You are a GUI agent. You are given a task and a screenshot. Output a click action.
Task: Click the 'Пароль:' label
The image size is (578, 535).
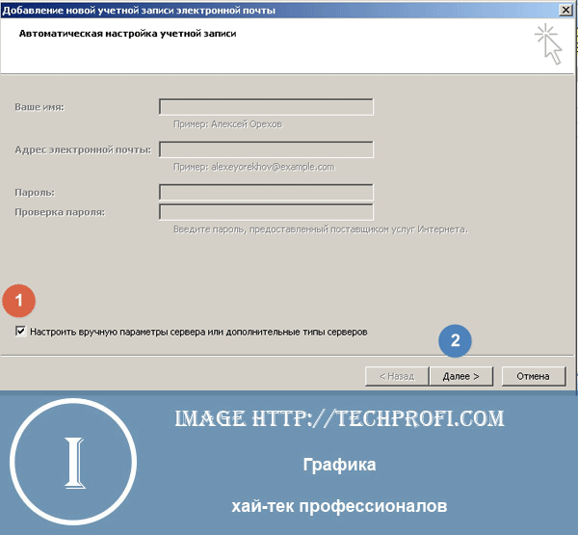[x=35, y=192]
